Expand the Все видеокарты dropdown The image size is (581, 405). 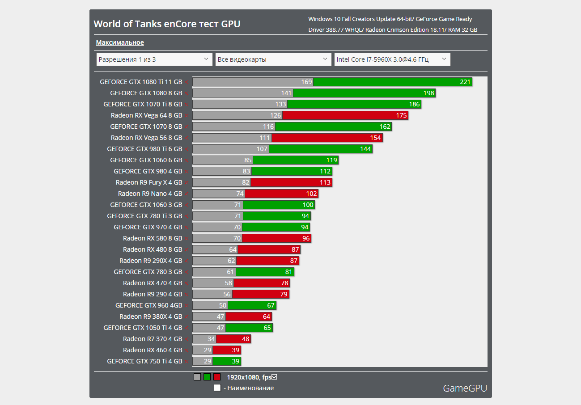click(x=273, y=59)
